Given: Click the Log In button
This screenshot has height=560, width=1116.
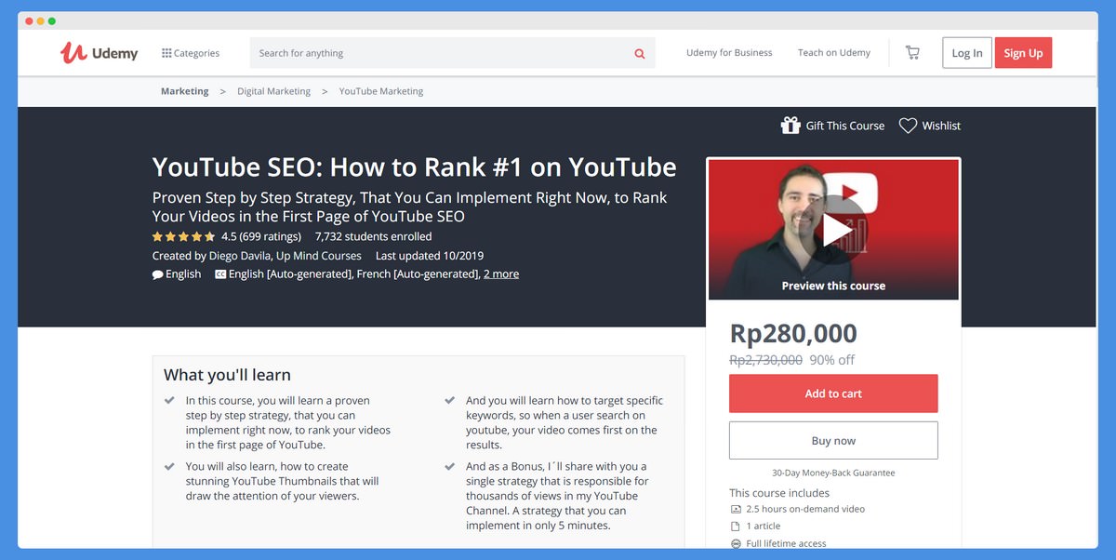Looking at the screenshot, I should tap(967, 53).
